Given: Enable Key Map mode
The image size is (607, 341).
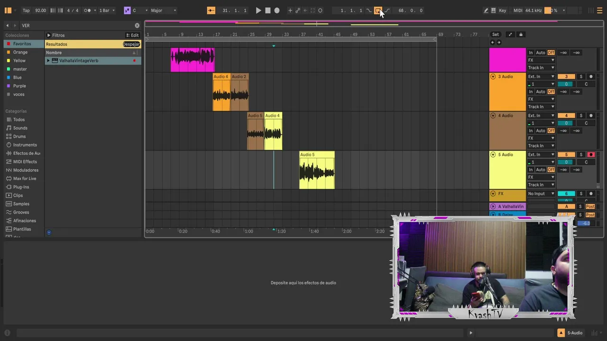Looking at the screenshot, I should pyautogui.click(x=503, y=10).
